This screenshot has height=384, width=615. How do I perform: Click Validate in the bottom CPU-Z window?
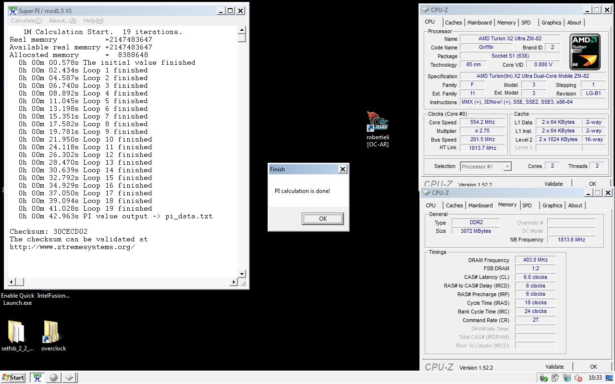coord(554,367)
